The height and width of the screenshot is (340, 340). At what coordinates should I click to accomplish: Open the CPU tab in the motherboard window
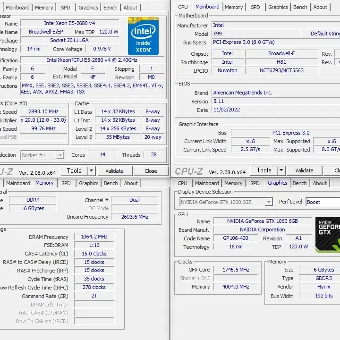(x=183, y=7)
